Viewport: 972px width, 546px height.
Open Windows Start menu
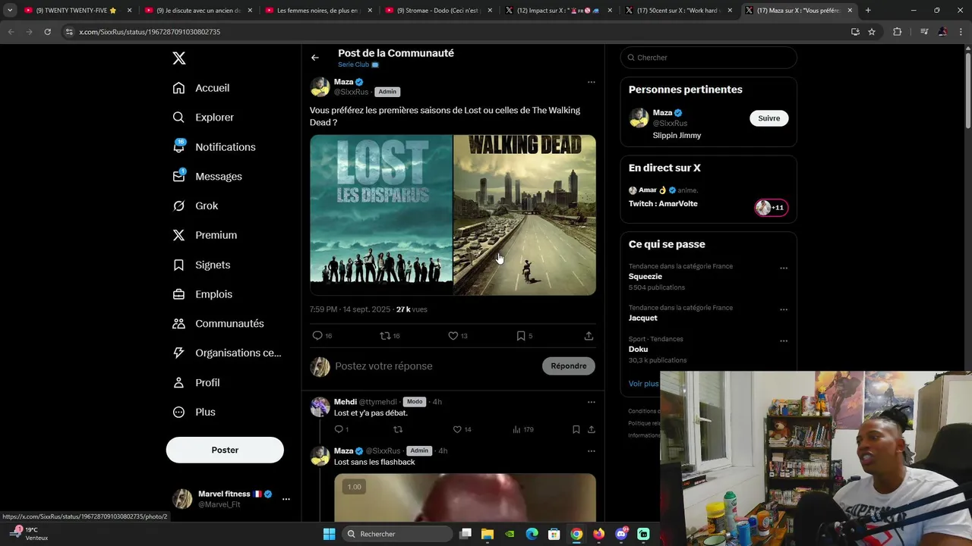coord(329,534)
